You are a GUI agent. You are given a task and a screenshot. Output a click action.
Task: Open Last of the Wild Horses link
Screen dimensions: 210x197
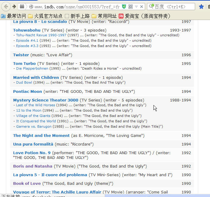[35, 105]
